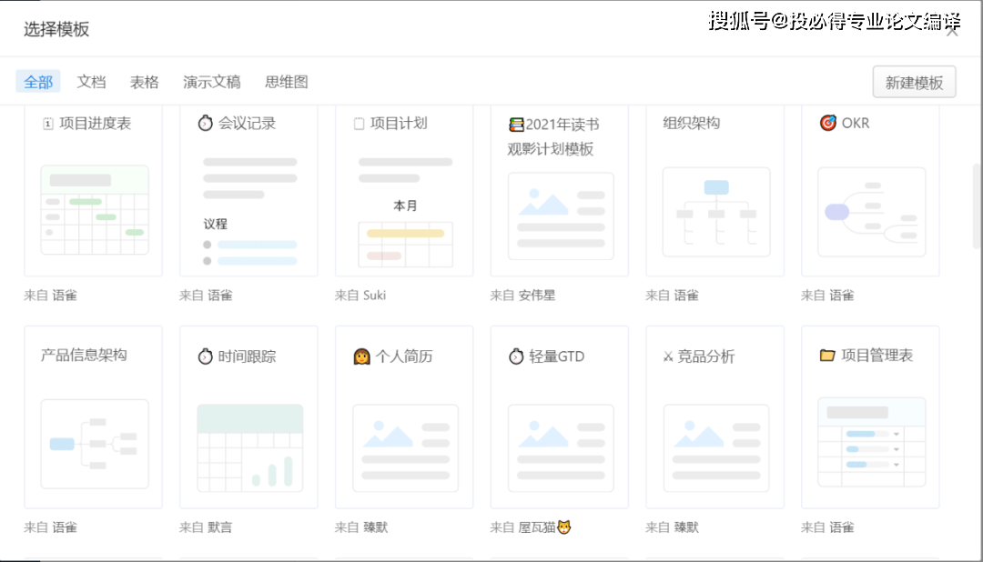Show all templates with 全部 tab

pyautogui.click(x=38, y=82)
